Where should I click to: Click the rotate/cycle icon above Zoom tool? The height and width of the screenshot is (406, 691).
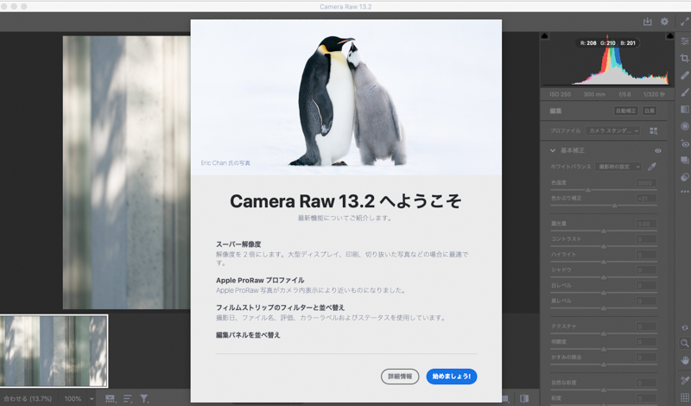click(x=684, y=328)
